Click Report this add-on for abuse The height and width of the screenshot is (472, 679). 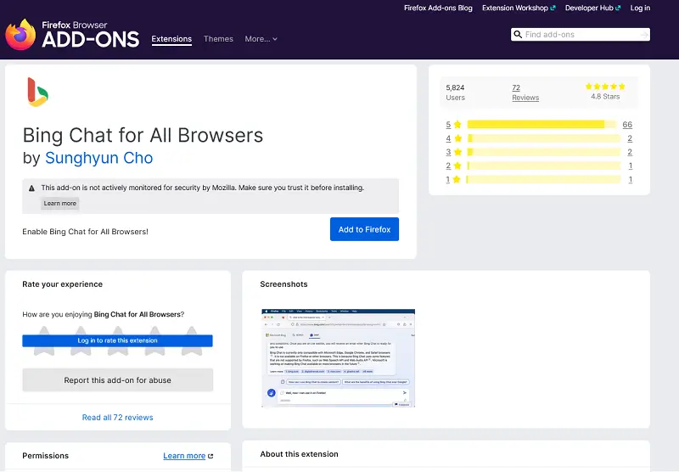click(x=117, y=380)
